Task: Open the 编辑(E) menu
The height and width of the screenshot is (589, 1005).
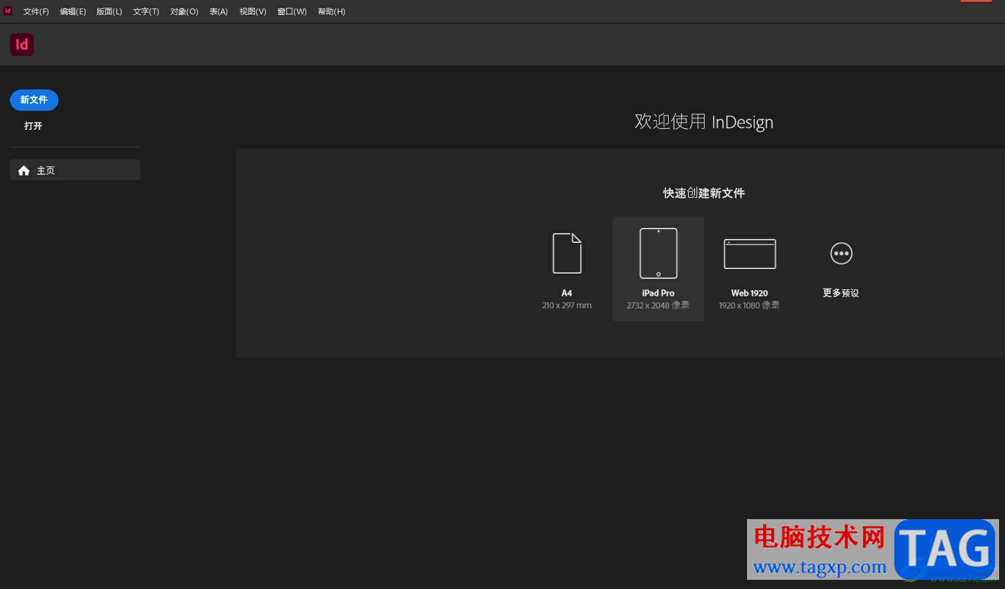Action: (73, 12)
